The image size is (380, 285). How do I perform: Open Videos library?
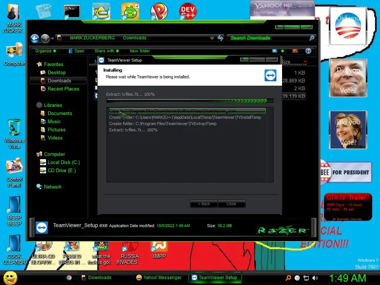click(x=52, y=138)
